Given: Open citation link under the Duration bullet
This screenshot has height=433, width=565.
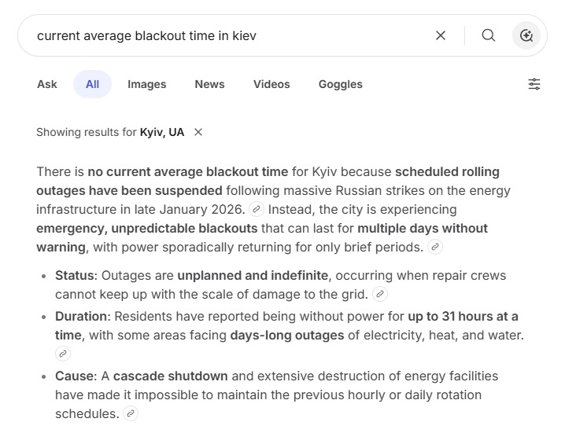Looking at the screenshot, I should (x=63, y=354).
